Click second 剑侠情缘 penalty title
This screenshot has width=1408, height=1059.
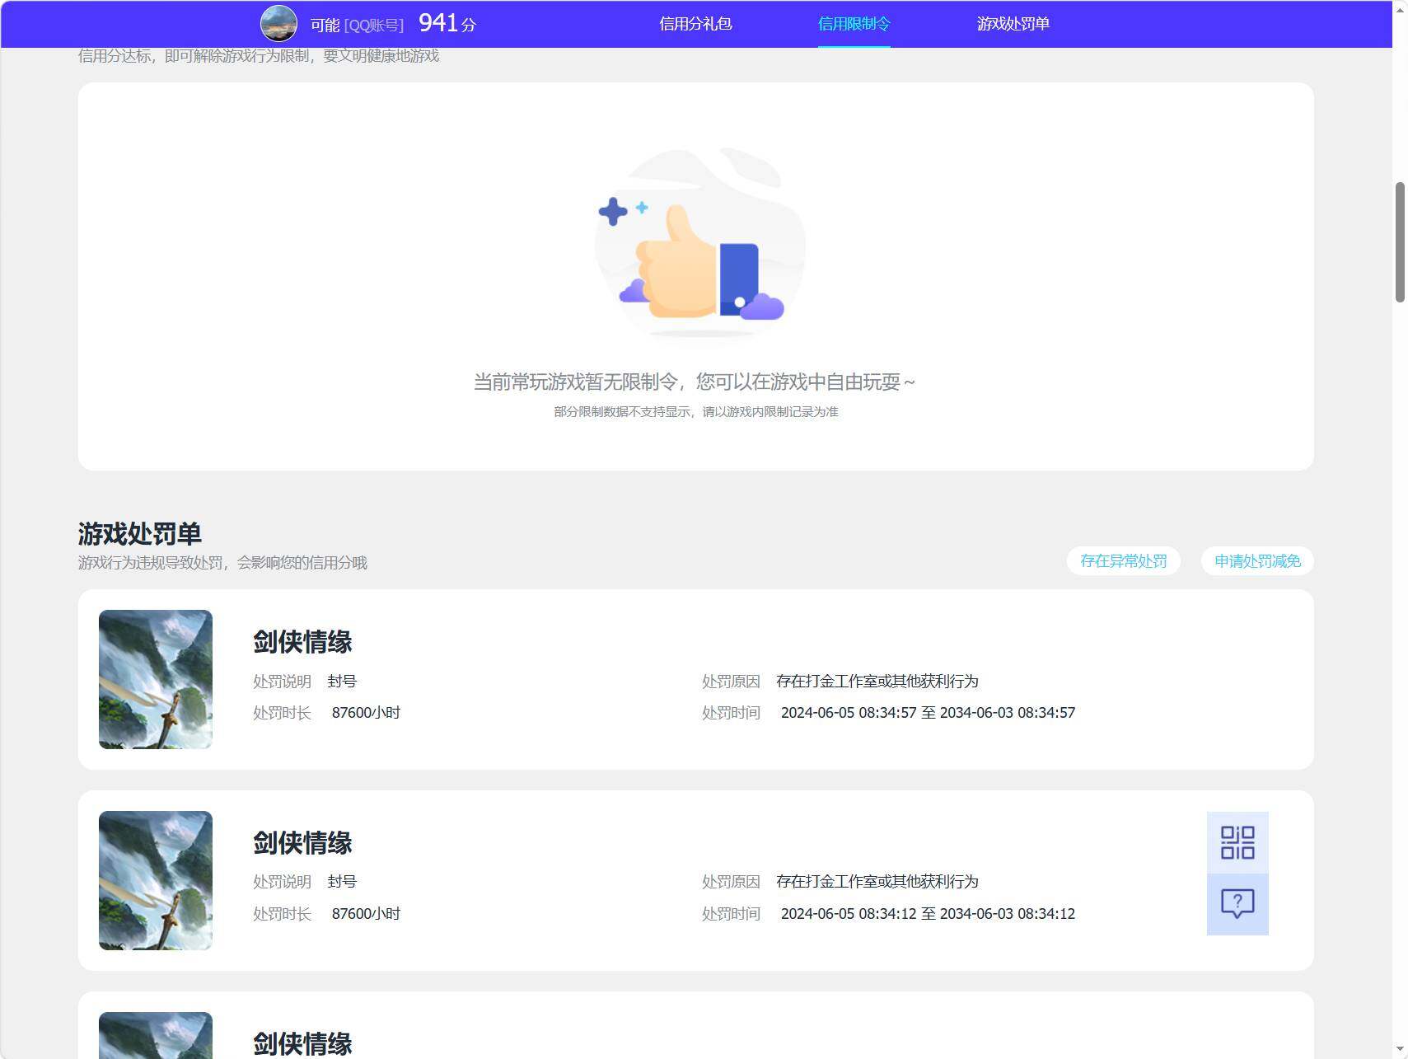[302, 843]
